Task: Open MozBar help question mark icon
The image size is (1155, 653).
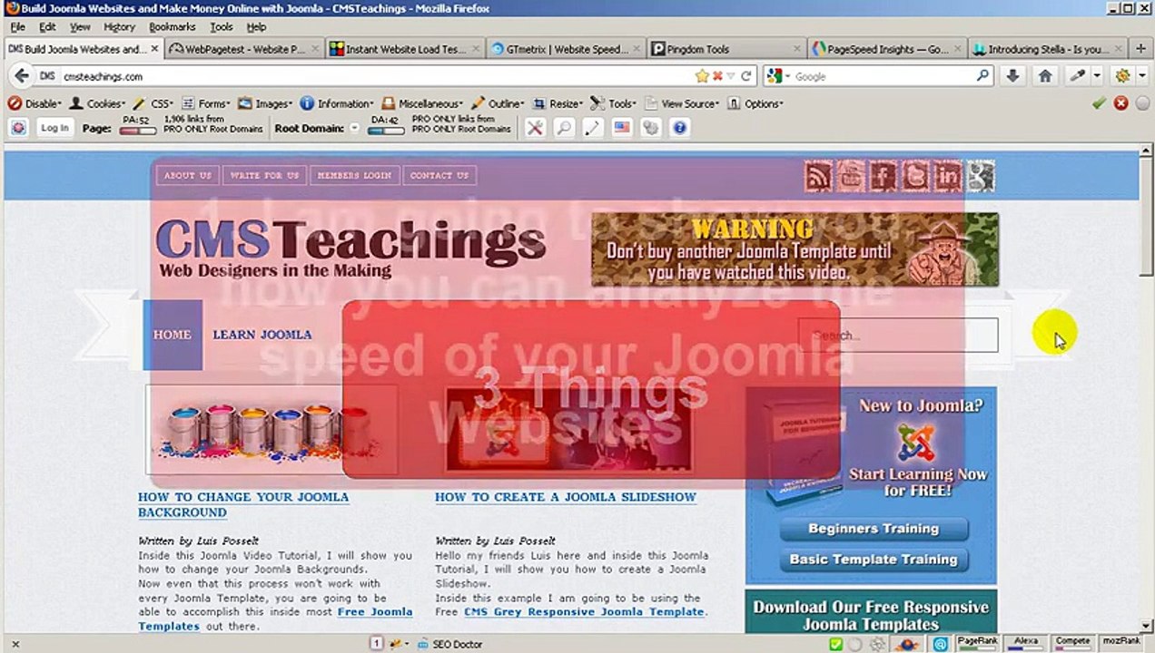Action: pos(679,128)
